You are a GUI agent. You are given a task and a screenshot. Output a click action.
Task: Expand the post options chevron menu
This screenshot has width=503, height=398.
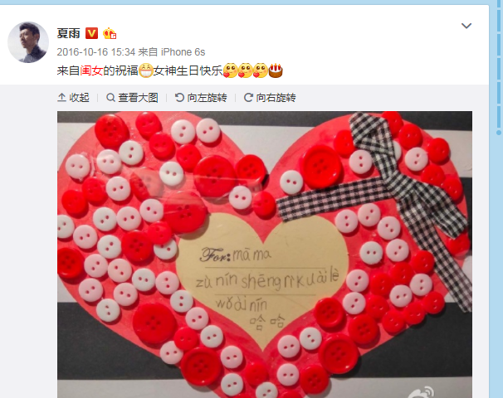[x=466, y=26]
